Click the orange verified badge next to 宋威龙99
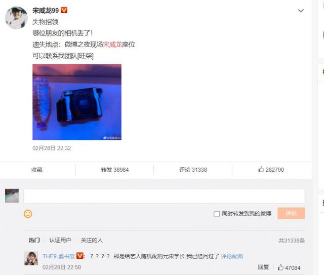The image size is (324, 275). point(64,10)
